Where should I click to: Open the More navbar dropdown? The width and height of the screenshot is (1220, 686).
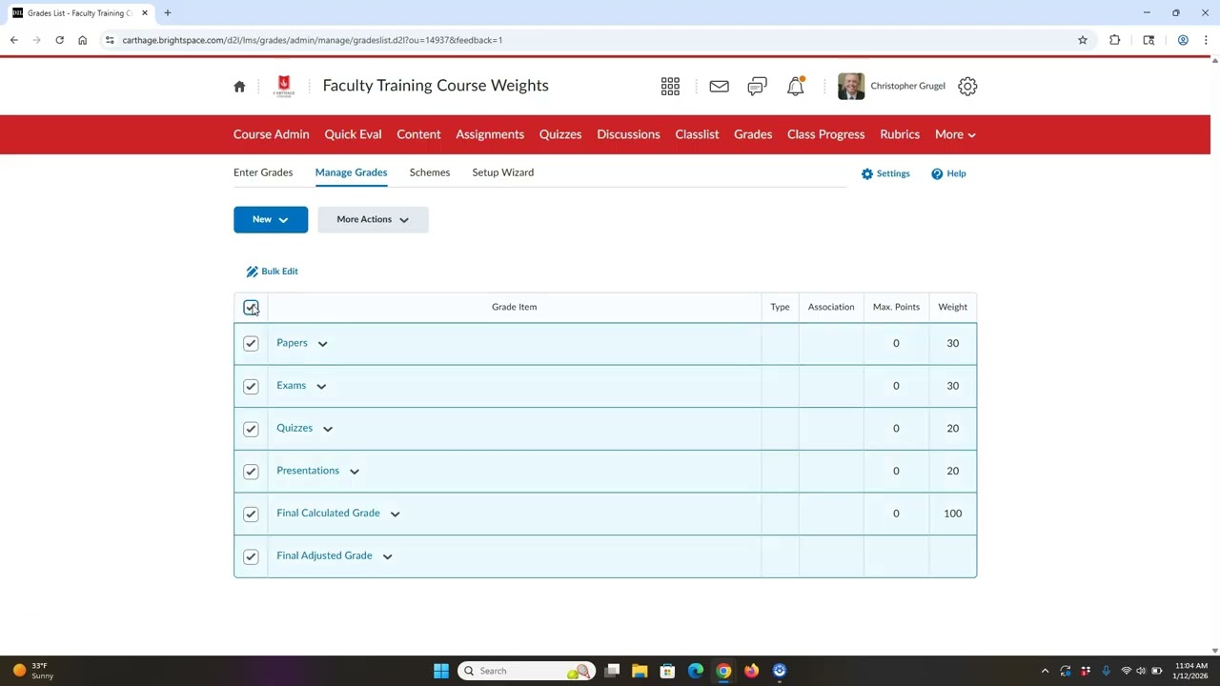click(x=955, y=134)
